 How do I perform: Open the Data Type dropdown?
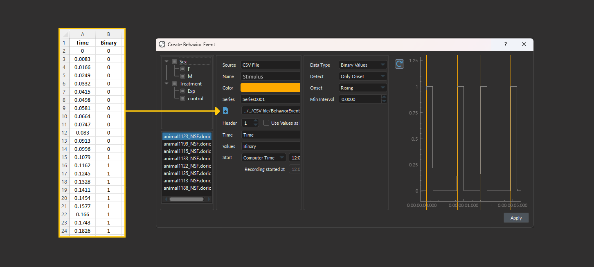[x=363, y=65]
